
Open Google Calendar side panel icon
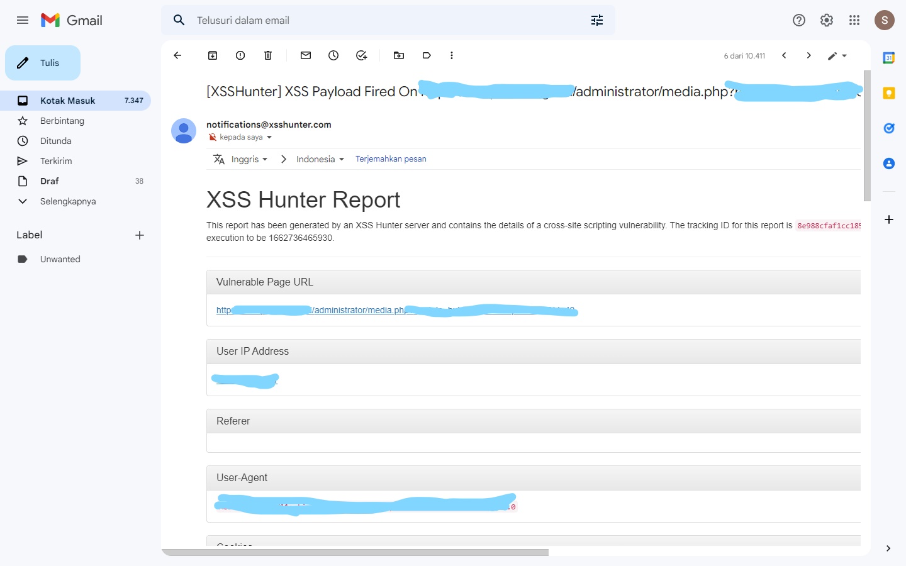pyautogui.click(x=889, y=58)
